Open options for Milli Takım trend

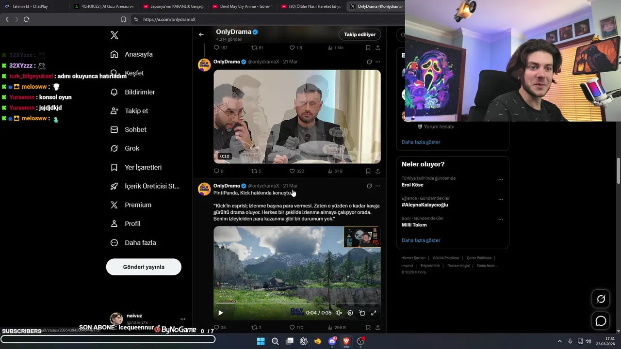501,220
